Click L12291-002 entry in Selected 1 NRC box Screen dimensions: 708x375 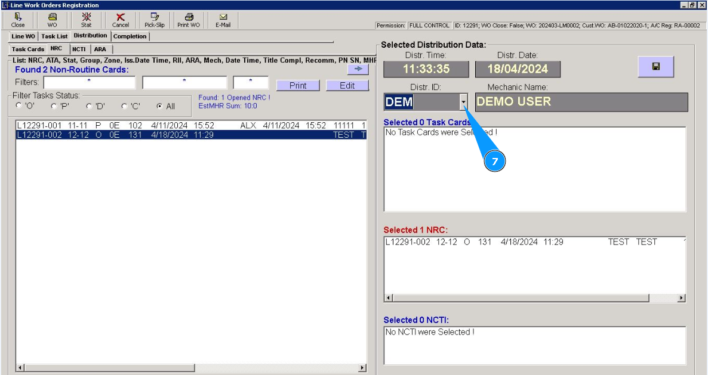click(535, 242)
